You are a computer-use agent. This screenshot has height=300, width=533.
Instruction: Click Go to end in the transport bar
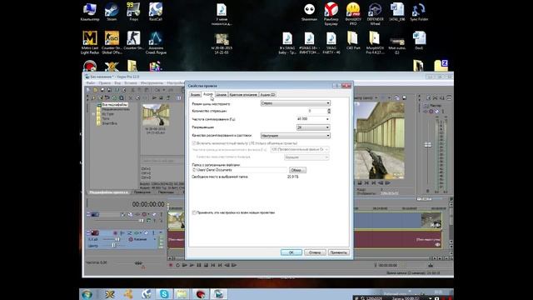pyautogui.click(x=220, y=265)
